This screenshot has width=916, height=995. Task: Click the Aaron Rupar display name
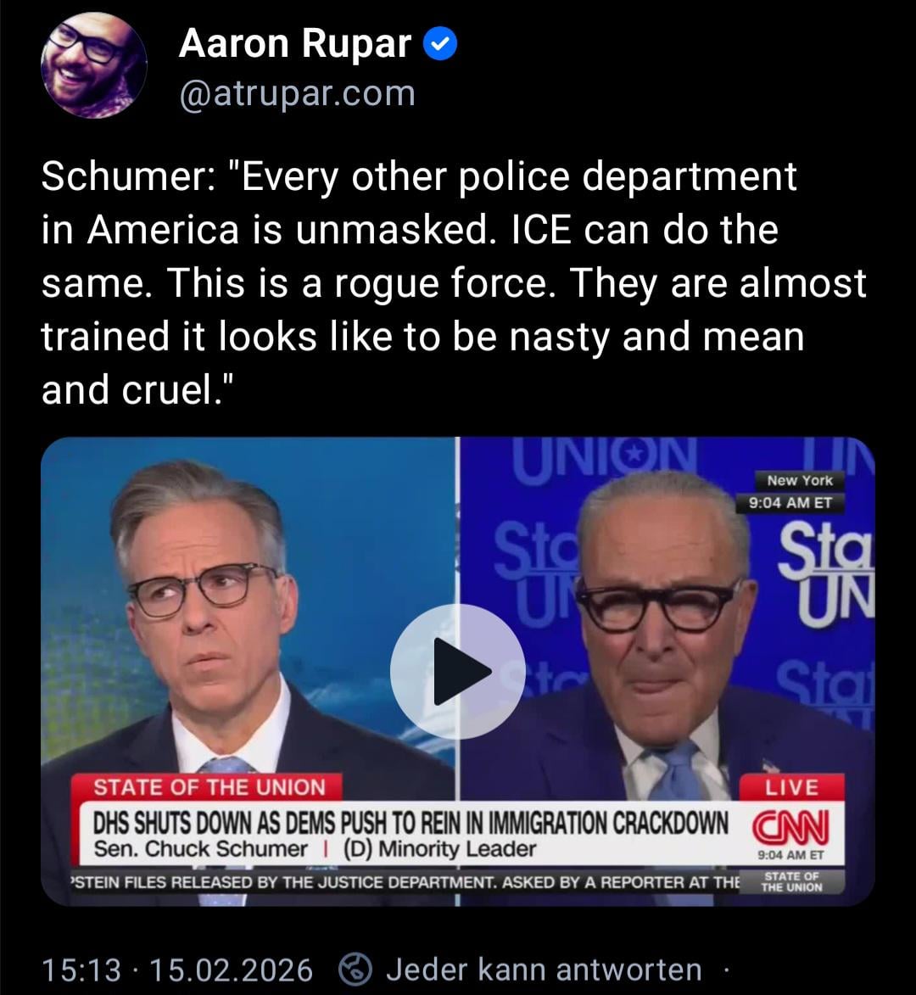pyautogui.click(x=295, y=44)
